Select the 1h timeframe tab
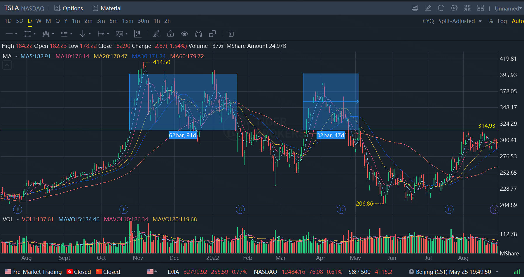 pyautogui.click(x=157, y=21)
